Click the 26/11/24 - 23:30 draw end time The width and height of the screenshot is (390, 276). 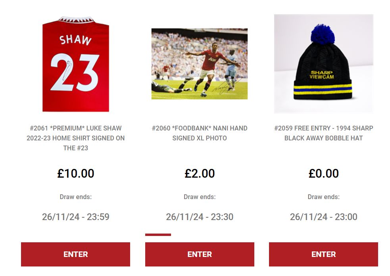coord(200,217)
